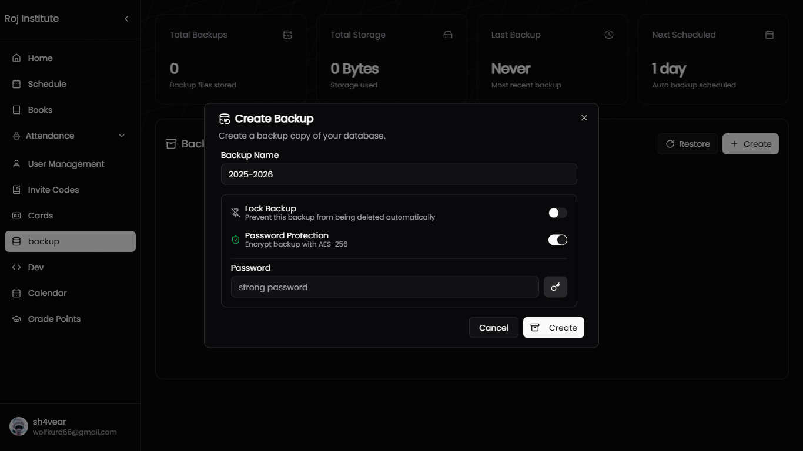Click the Password input field
Viewport: 803px width, 451px height.
tap(385, 287)
